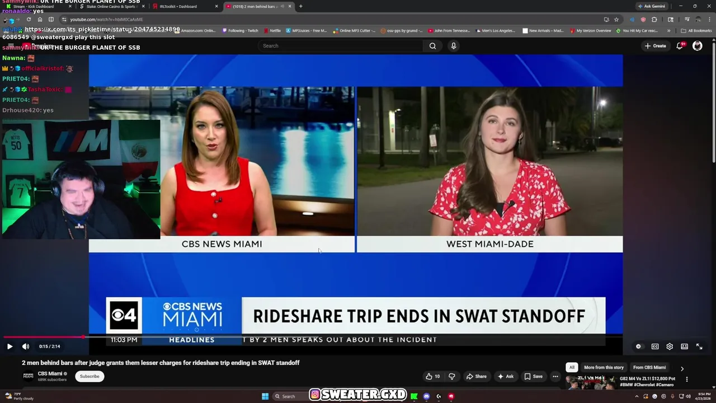Open the 'Online MP3 Cutter' bookmark

coord(354,31)
